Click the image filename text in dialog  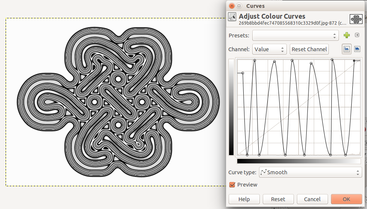coord(292,23)
